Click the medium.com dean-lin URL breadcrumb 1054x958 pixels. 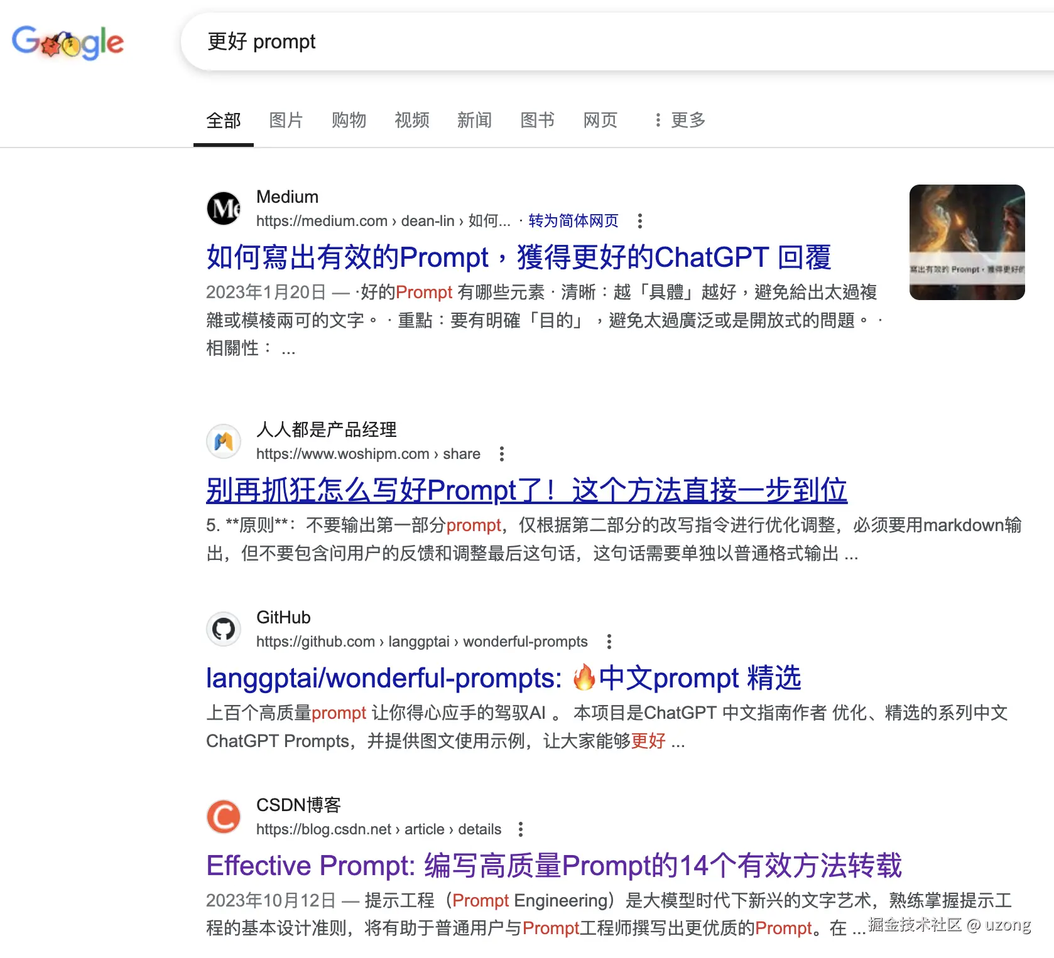click(x=383, y=221)
